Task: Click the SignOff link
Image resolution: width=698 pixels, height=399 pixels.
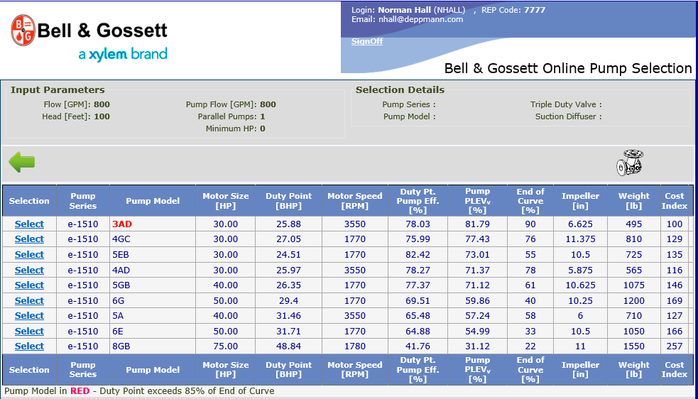Action: [367, 41]
